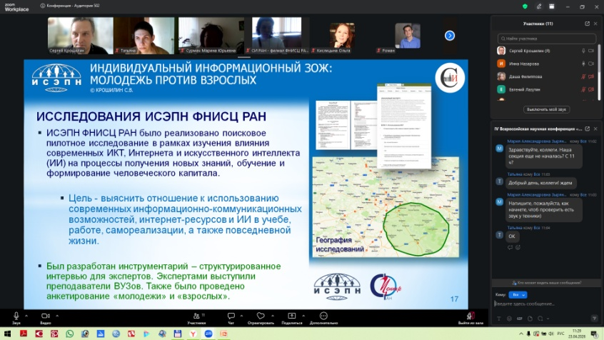Click muted mic icon for Даша Филиппова
This screenshot has width=604, height=340.
click(x=583, y=76)
